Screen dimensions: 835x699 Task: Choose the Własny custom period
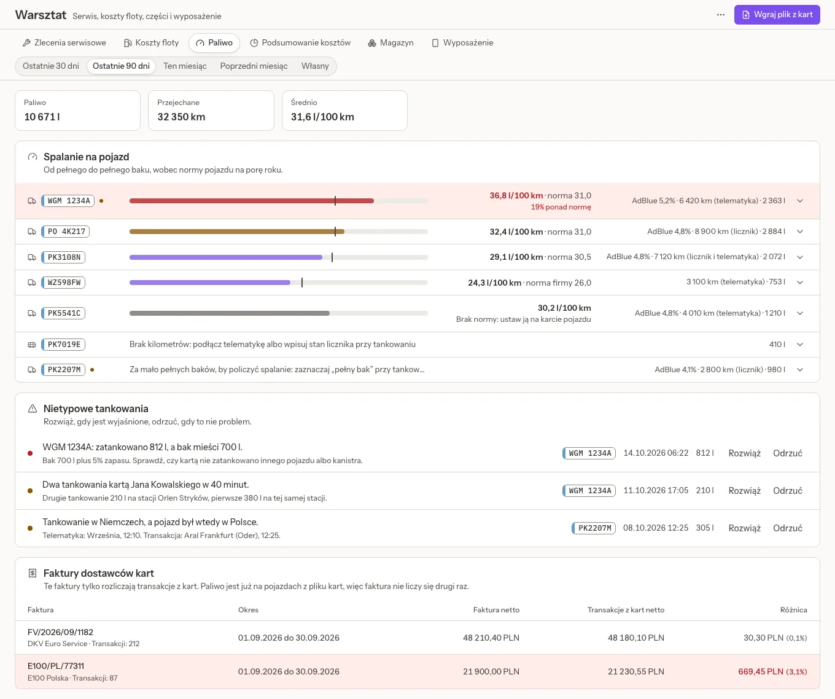pyautogui.click(x=315, y=66)
